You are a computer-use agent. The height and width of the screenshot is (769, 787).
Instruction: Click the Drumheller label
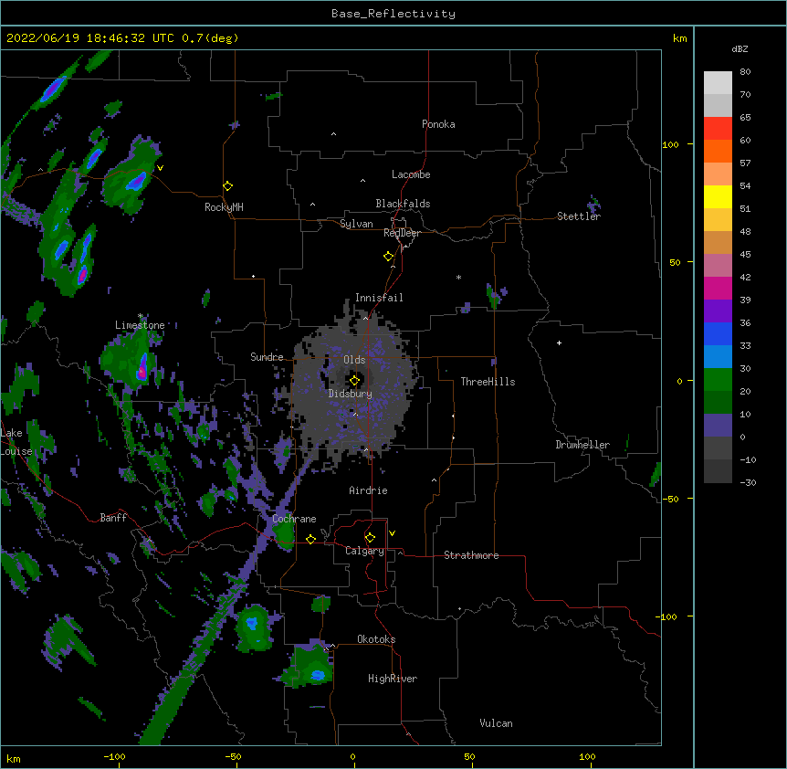582,445
